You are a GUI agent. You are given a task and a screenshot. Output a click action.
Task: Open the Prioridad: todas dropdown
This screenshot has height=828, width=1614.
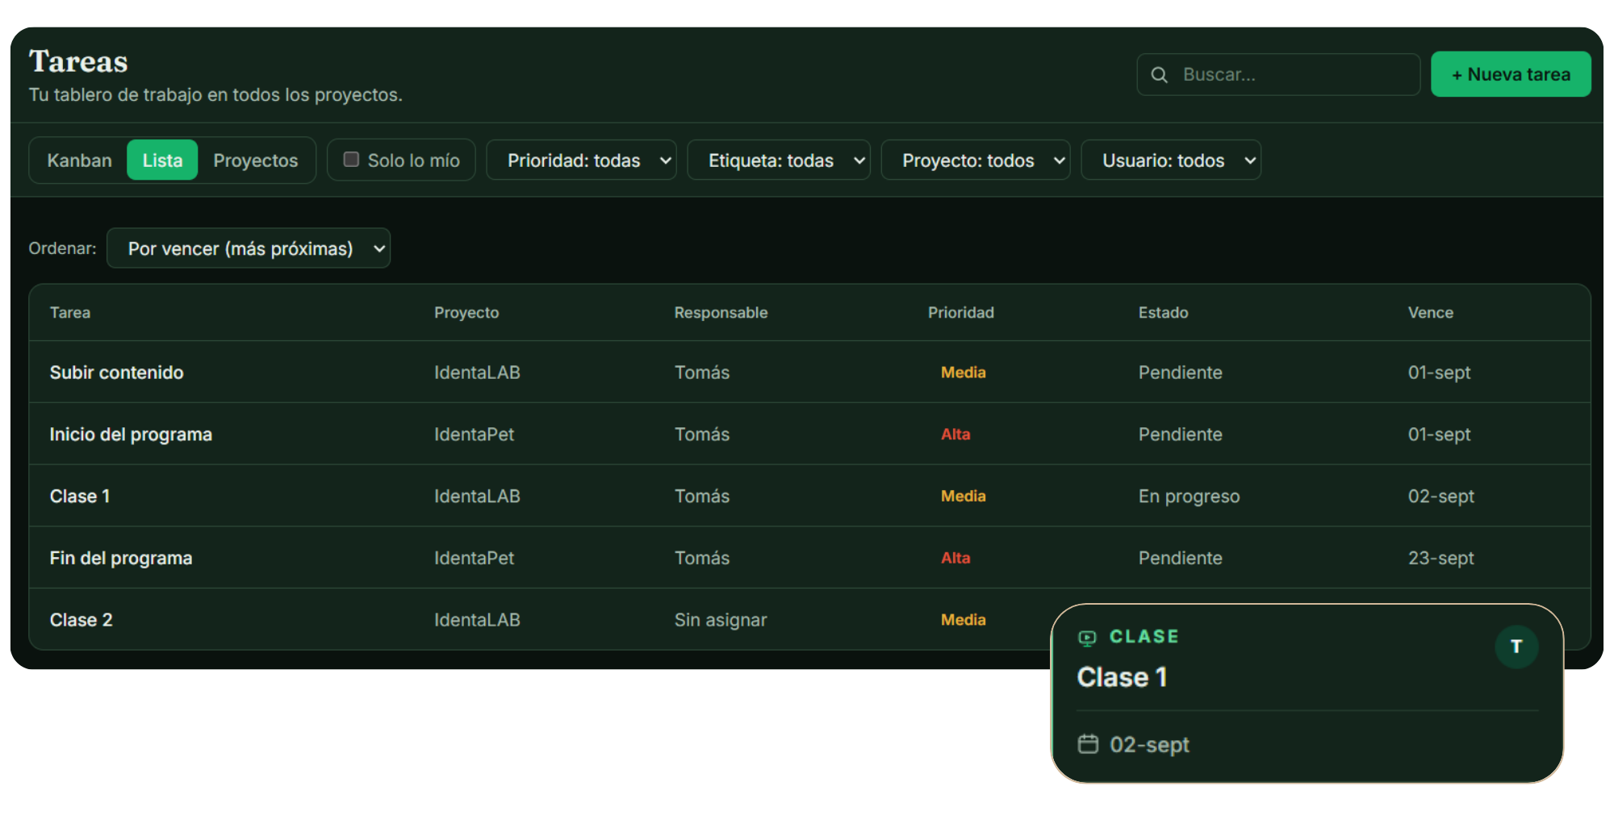tap(581, 160)
